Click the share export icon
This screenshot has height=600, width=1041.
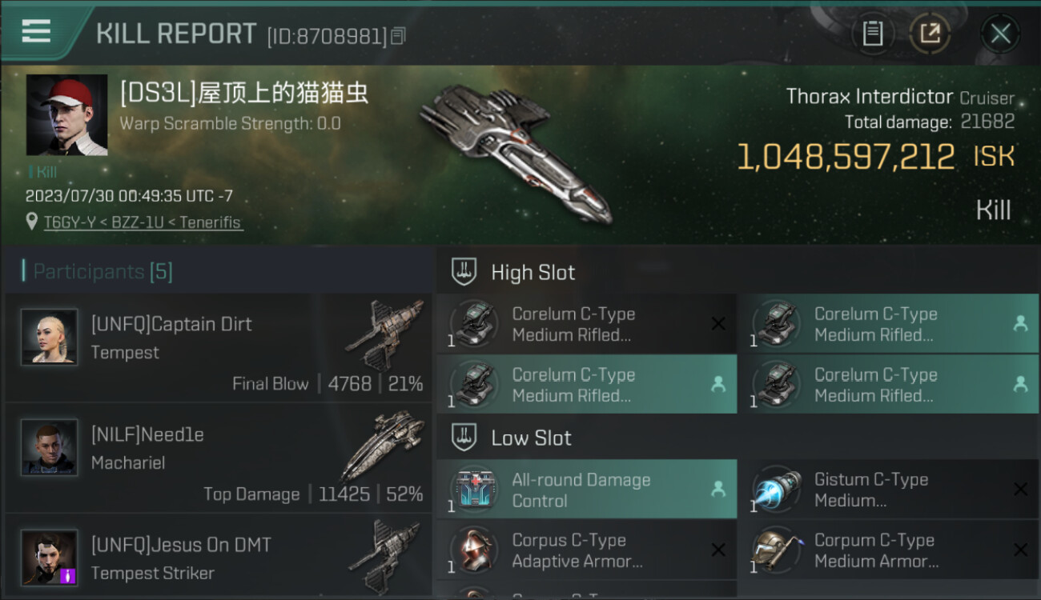click(930, 34)
